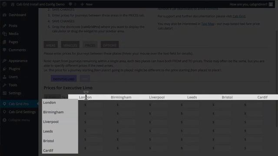278x156 pixels.
Task: Click the page vertical scrollbar
Action: pyautogui.click(x=277, y=79)
